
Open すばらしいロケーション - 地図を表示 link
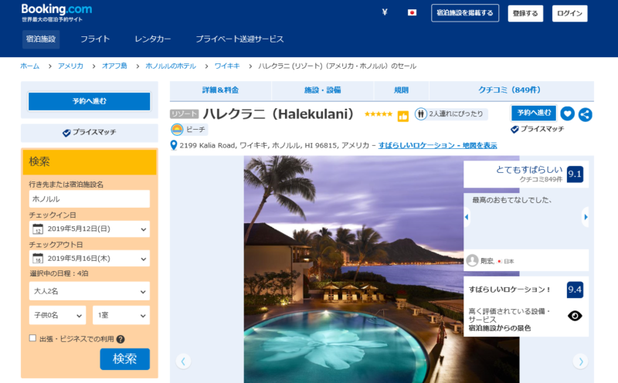pyautogui.click(x=437, y=145)
